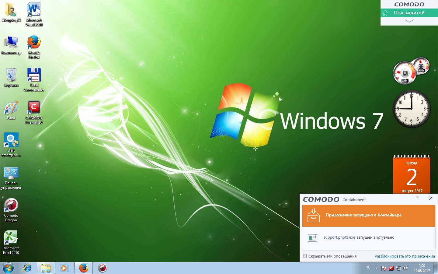
Task: Open Windows Explorer from the taskbar
Action: (46, 268)
